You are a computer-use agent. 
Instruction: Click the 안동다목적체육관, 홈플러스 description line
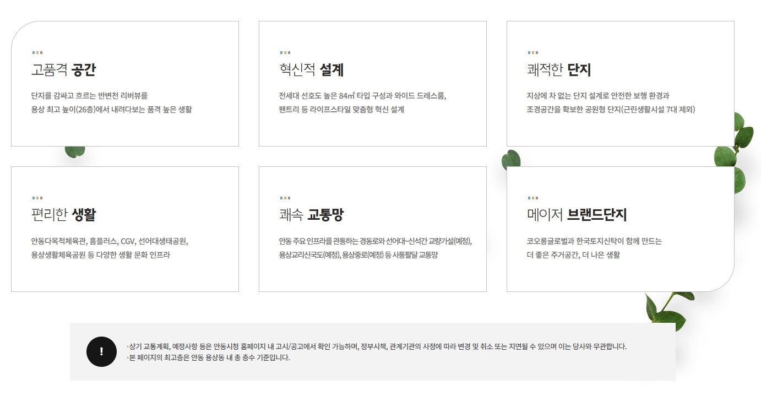click(110, 241)
